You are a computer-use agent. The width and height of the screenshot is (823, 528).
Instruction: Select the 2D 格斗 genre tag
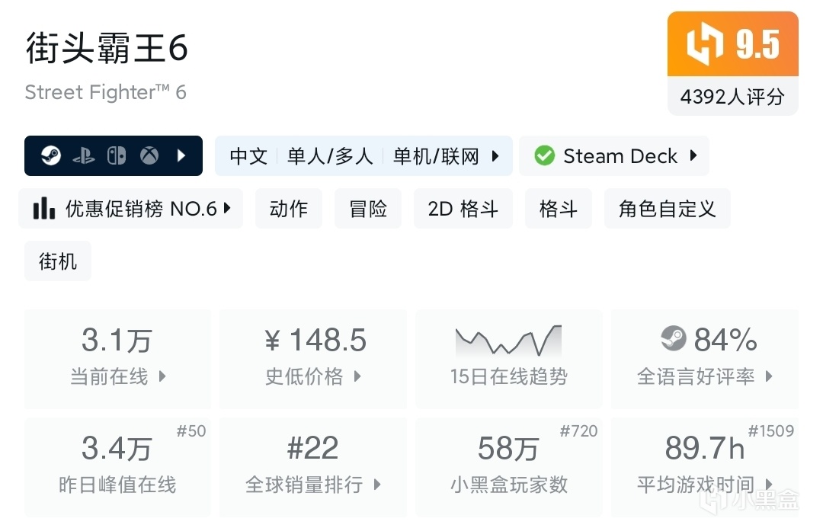[x=463, y=209]
